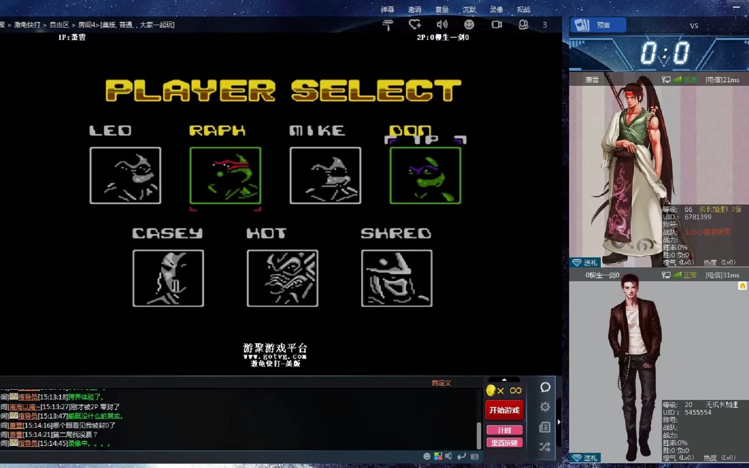The height and width of the screenshot is (468, 749).
Task: Click 指导员 name in the 15:14:45 chat line
Action: (x=28, y=444)
